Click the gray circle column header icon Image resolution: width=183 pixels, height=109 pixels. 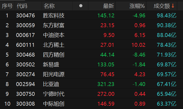[81, 6]
